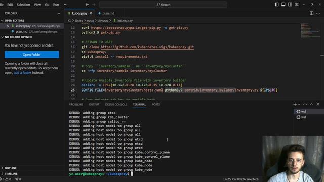
Task: Toggle primary side bar layout icon
Action: (x=277, y=5)
